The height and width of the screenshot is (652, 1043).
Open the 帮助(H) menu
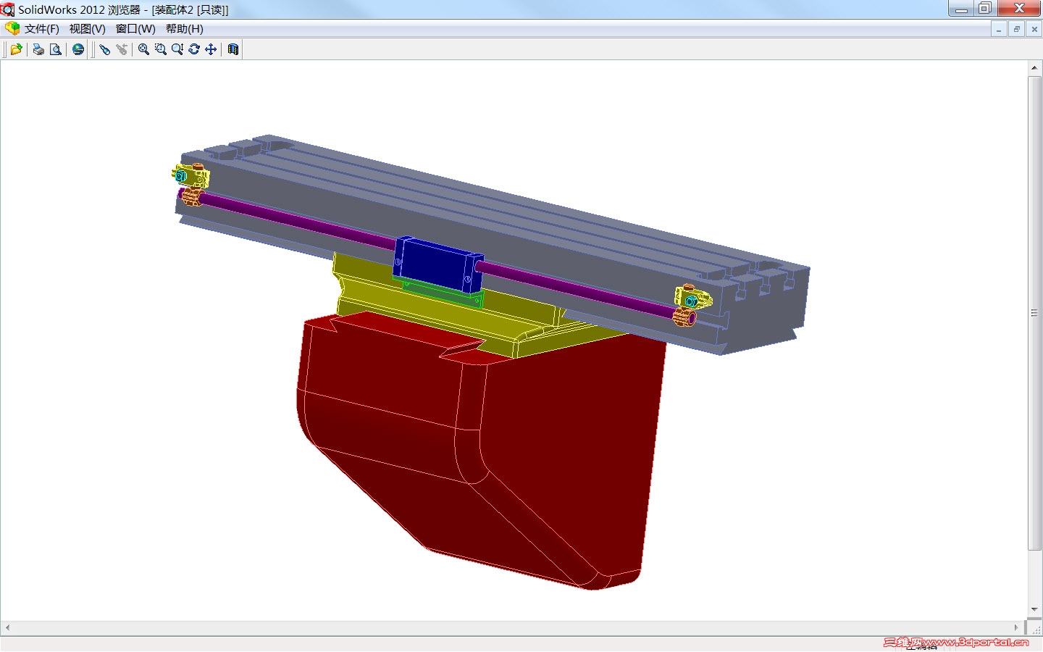click(185, 29)
